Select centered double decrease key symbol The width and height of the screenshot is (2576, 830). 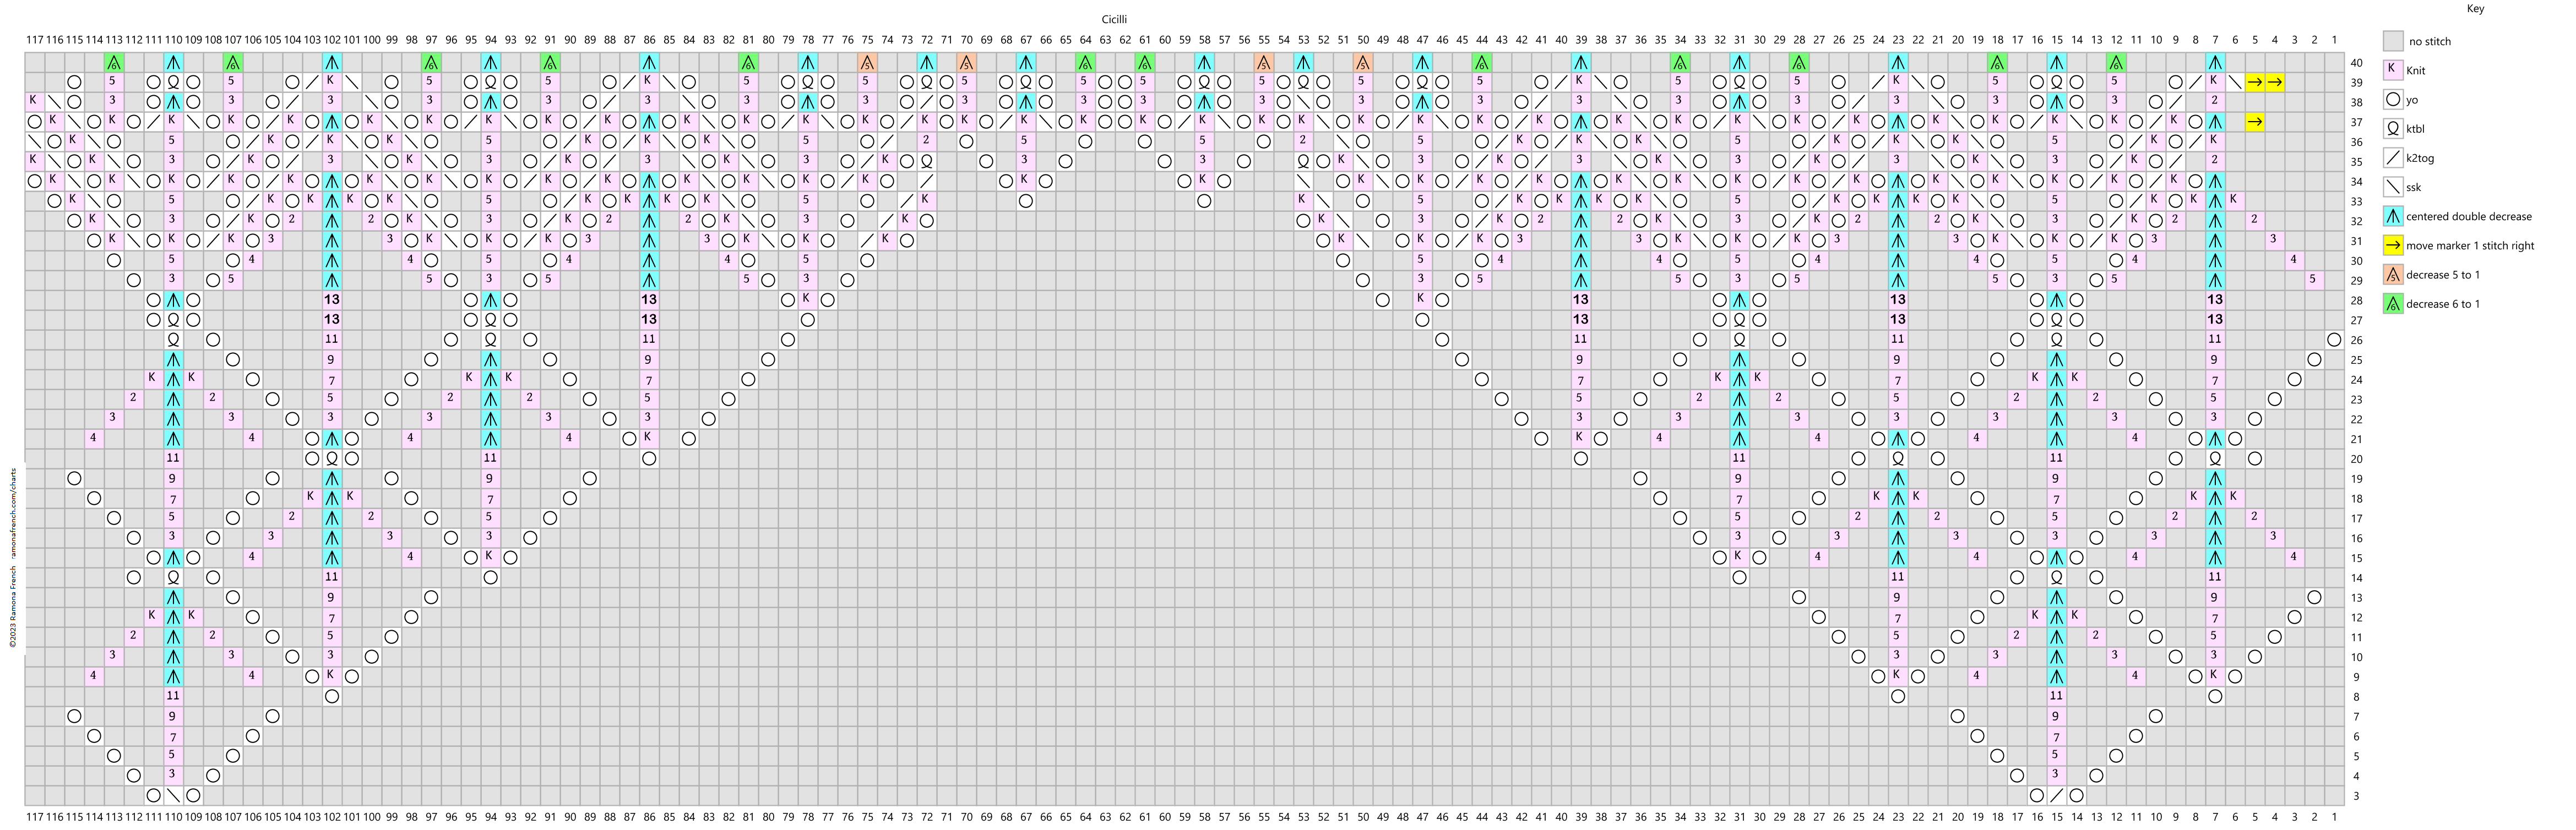[x=2393, y=216]
